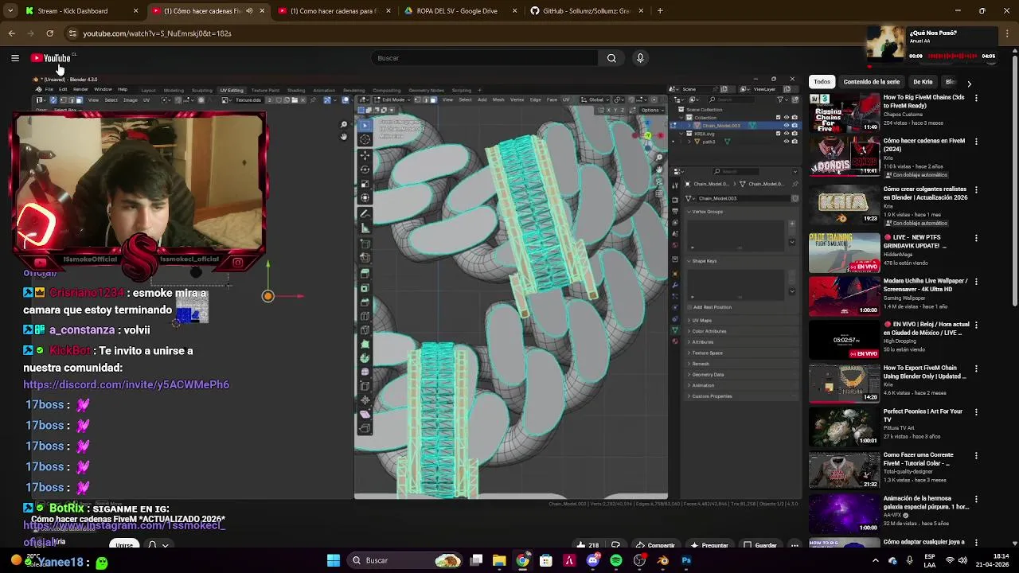Viewport: 1019px width, 573px height.
Task: Start voice search with the microphone icon
Action: pyautogui.click(x=640, y=58)
